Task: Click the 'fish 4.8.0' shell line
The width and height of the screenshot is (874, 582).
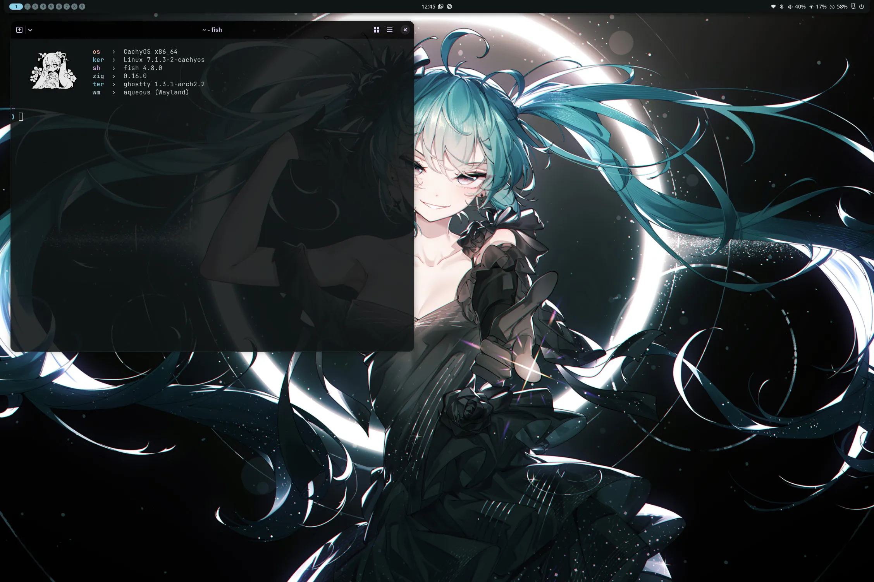Action: 143,68
